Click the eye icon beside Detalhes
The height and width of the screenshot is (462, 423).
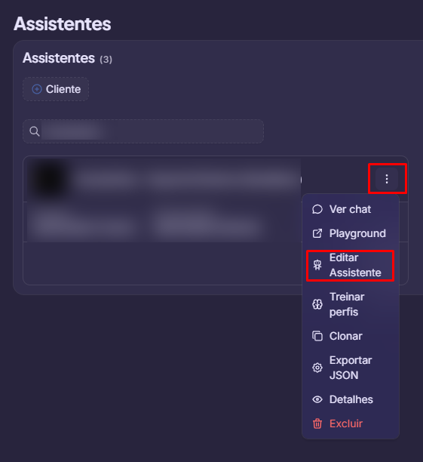point(317,399)
